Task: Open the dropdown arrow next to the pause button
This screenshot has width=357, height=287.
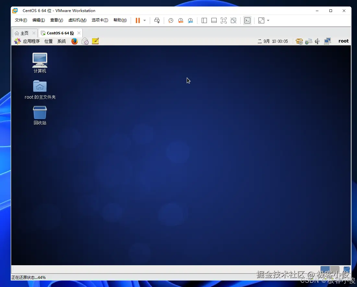Action: pos(145,20)
